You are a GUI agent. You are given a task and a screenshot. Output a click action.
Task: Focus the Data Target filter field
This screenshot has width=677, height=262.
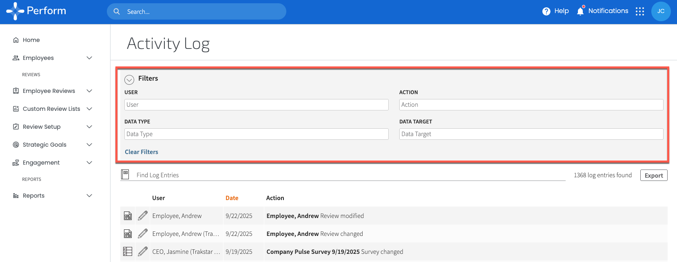[531, 134]
